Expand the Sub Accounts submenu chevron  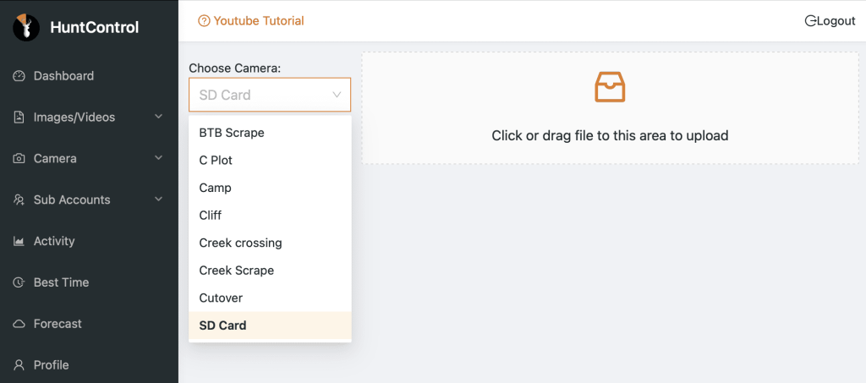[158, 200]
